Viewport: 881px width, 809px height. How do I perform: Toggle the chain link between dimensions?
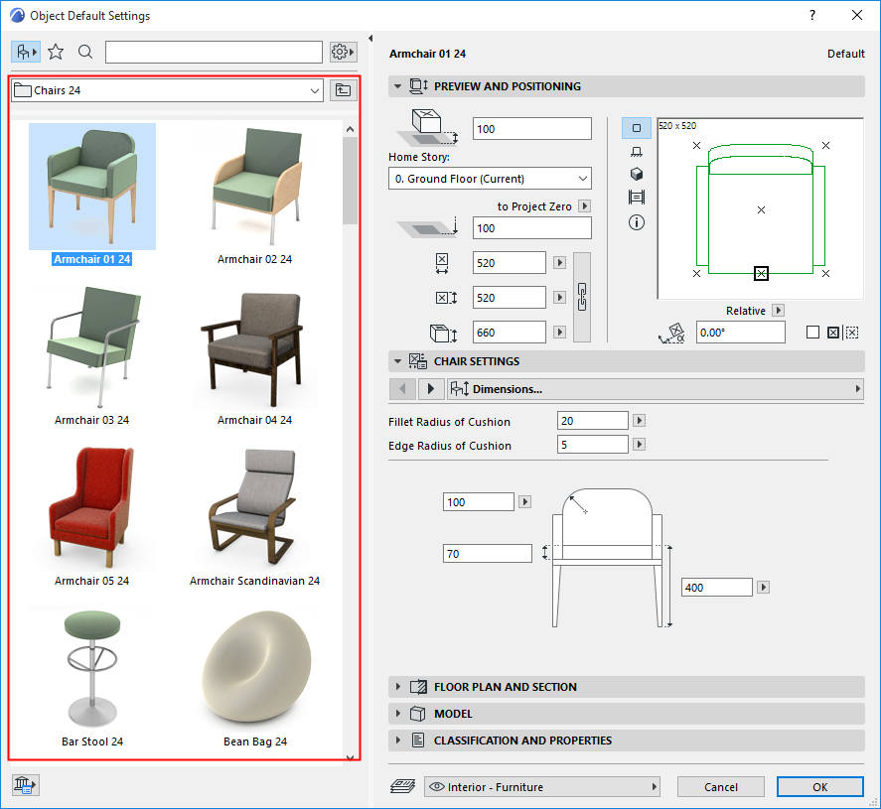tap(583, 297)
